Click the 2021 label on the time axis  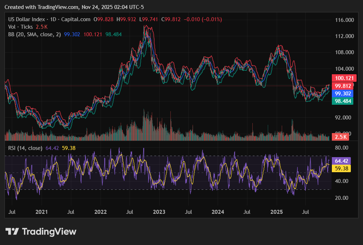[x=42, y=212]
